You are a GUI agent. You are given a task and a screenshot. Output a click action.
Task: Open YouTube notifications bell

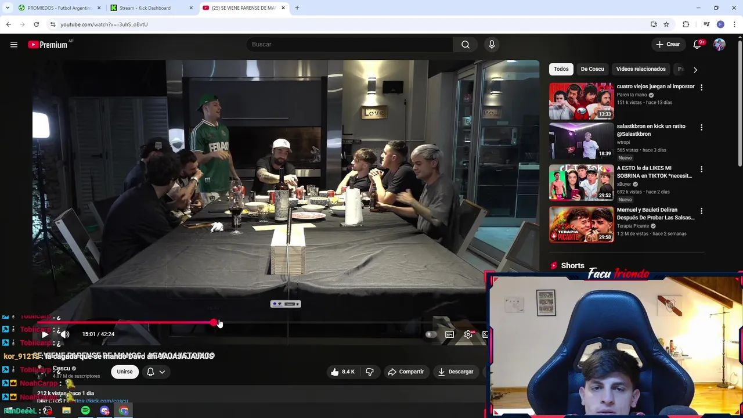tap(697, 44)
